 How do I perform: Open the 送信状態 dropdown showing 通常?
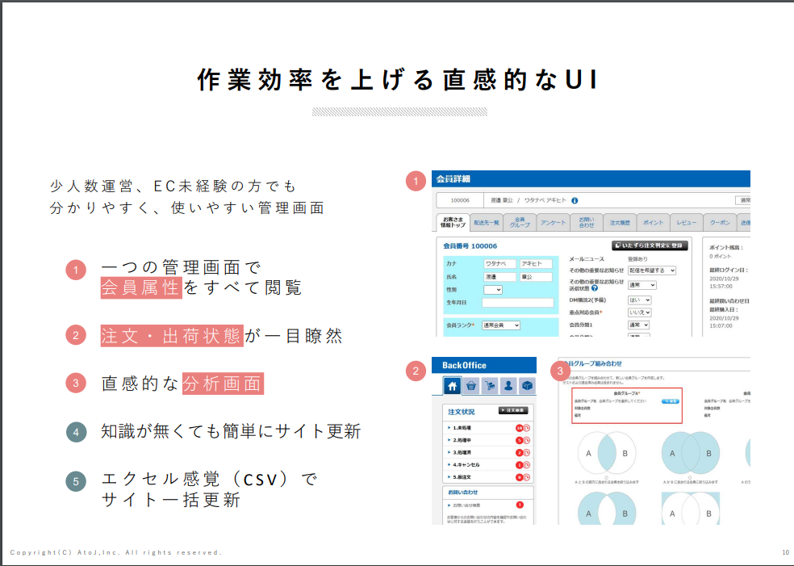(x=642, y=285)
